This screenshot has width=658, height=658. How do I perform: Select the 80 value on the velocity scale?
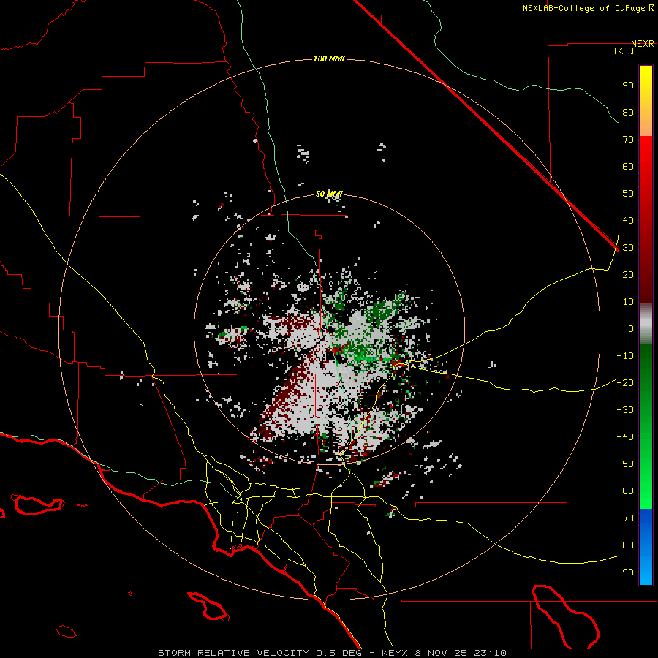[628, 113]
